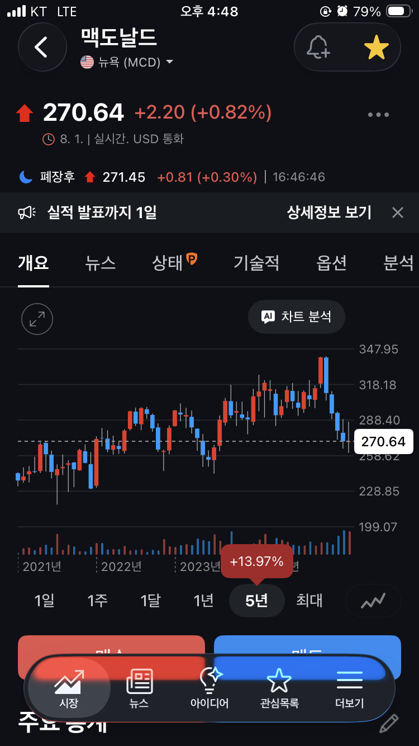Dismiss the earnings announcement banner

point(397,213)
